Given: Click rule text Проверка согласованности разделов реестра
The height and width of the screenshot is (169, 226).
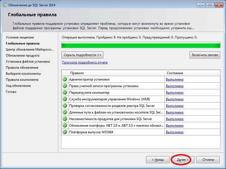Looking at the screenshot, I should (112, 106).
